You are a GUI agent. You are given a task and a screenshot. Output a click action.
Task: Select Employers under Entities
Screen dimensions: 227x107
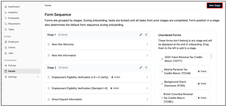pos(14,42)
